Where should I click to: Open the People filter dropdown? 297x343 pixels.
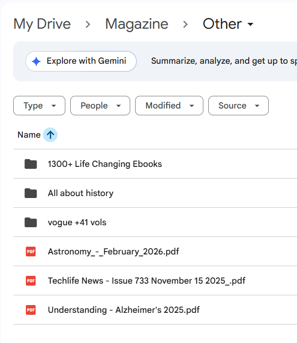point(100,106)
